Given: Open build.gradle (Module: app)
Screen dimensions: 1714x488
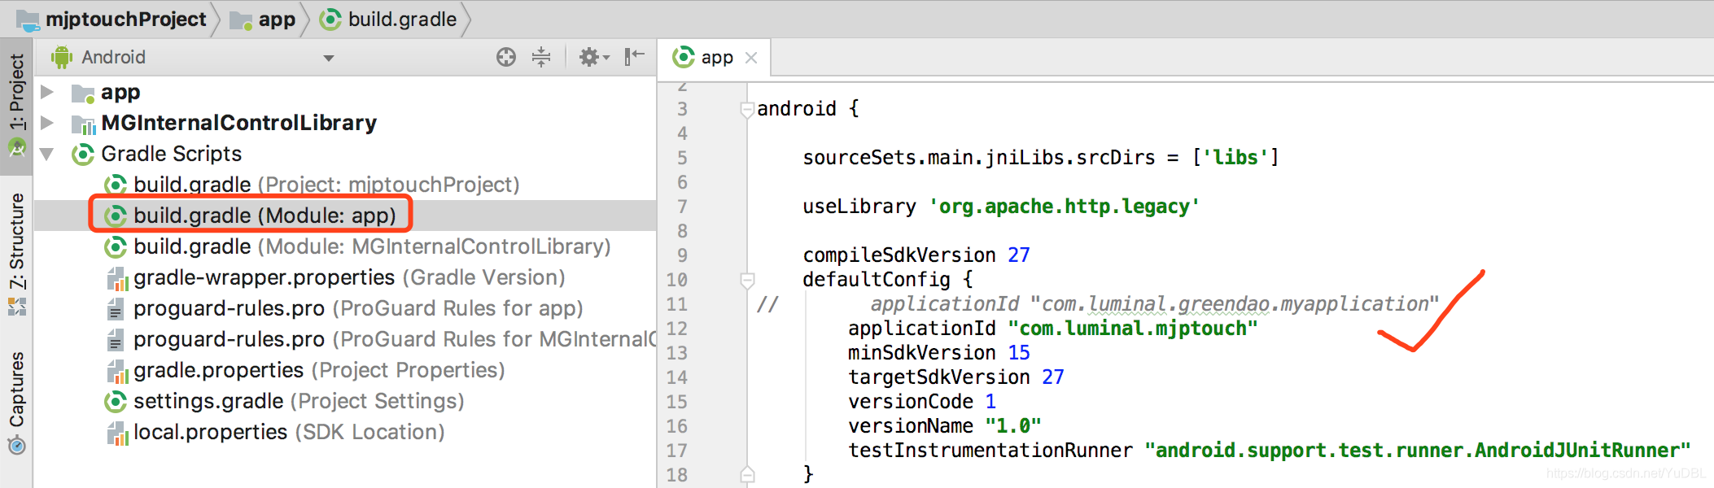Looking at the screenshot, I should [x=265, y=216].
